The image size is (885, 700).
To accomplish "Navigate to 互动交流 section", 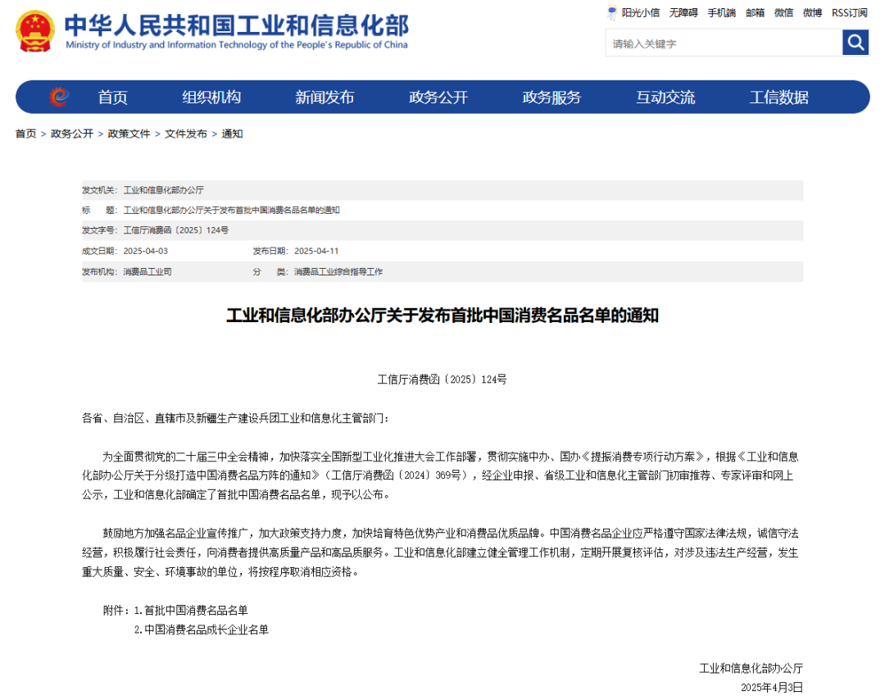I will click(x=665, y=98).
